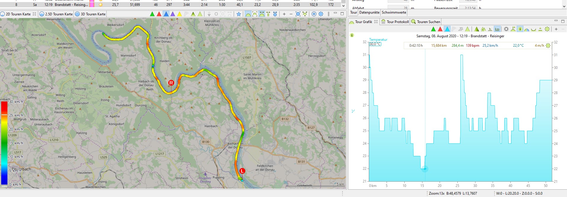Zoom into the chart with the plus icon
Image resolution: width=567 pixels, height=197 pixels.
tap(556, 29)
